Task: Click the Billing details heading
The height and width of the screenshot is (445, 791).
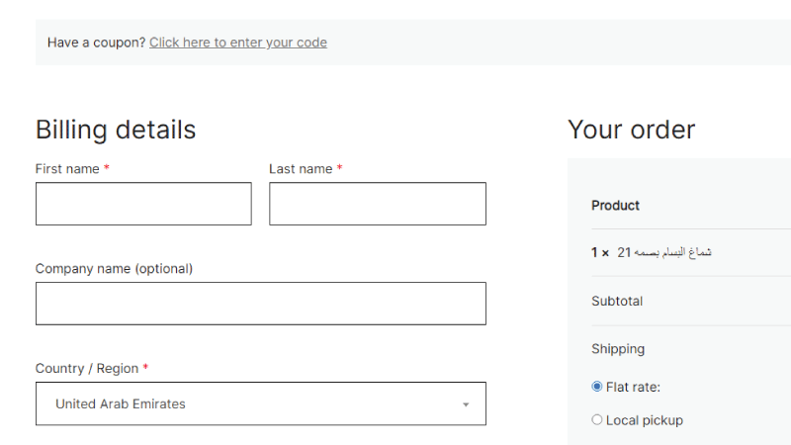Action: pyautogui.click(x=116, y=130)
